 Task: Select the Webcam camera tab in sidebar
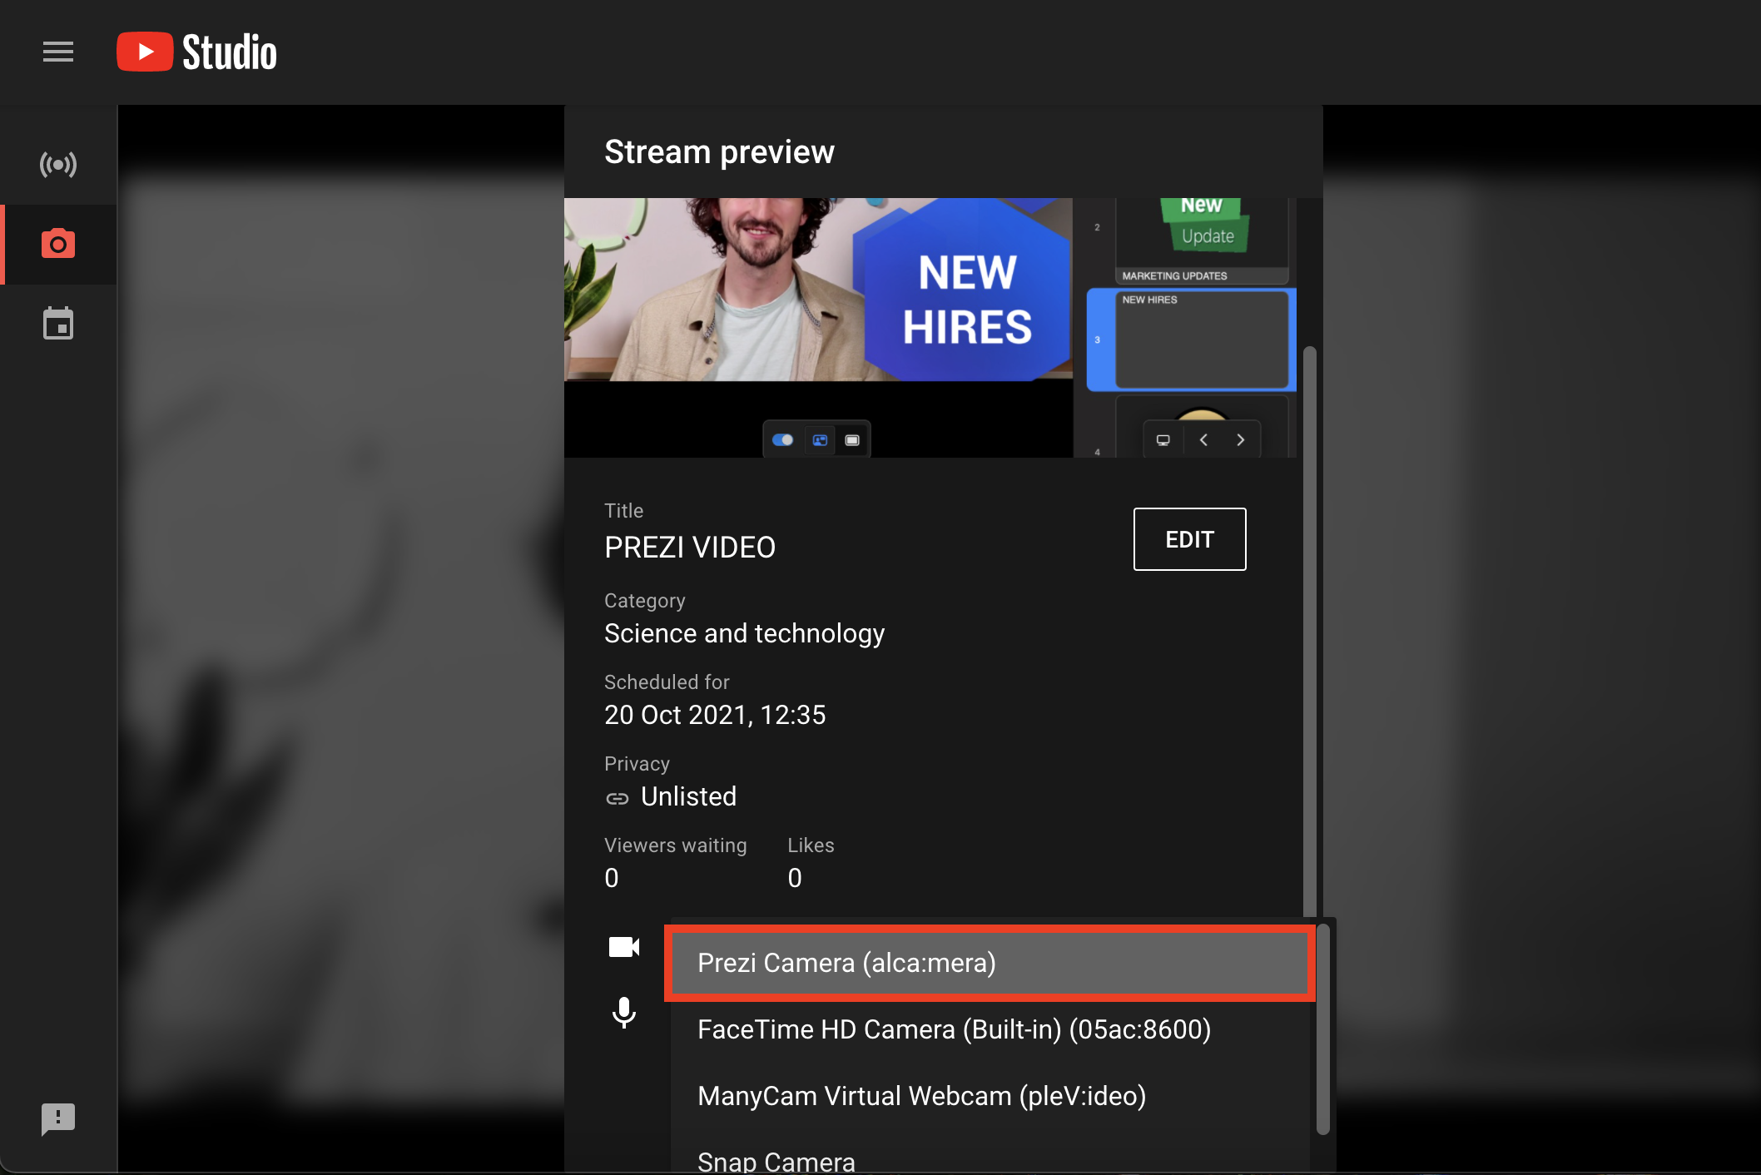[58, 244]
